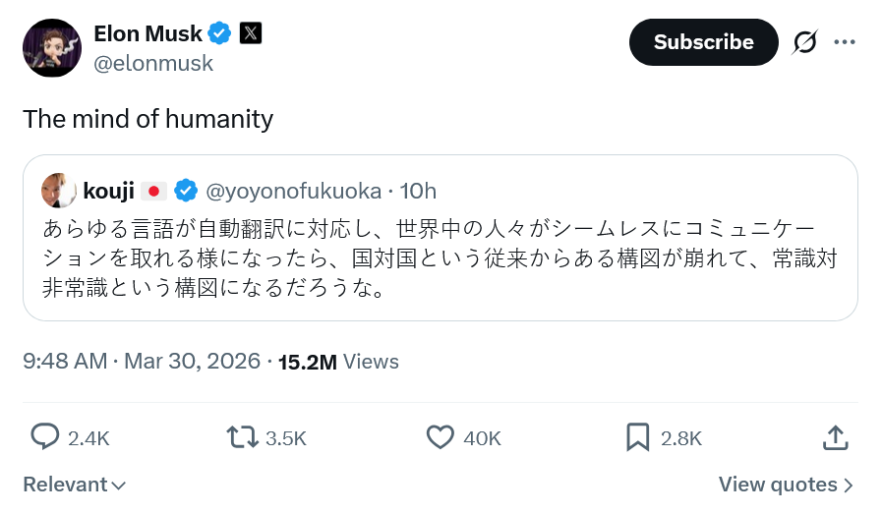Click the 9:48 AM Mar 30, 2026 timestamp
882x514 pixels.
click(142, 362)
